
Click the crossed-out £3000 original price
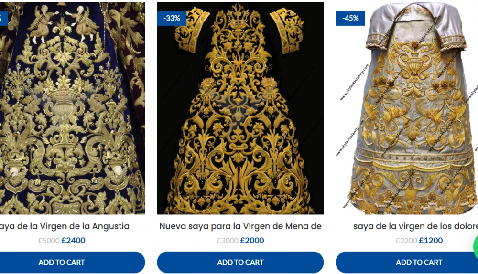(228, 241)
